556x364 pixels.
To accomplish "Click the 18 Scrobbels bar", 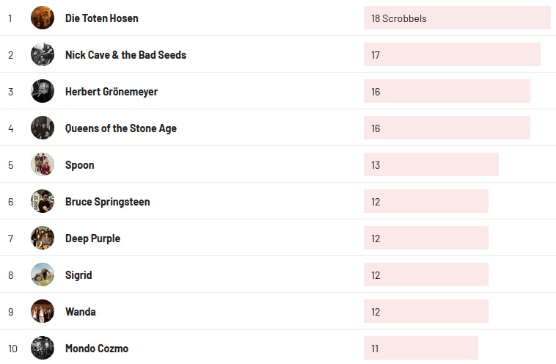I will point(456,18).
